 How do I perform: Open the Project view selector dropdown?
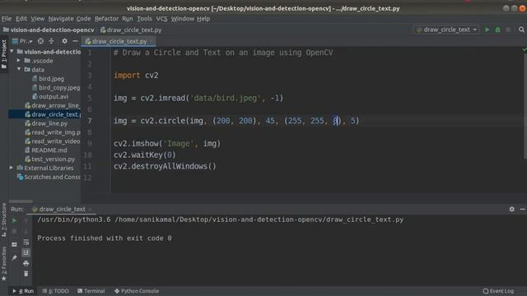point(22,41)
